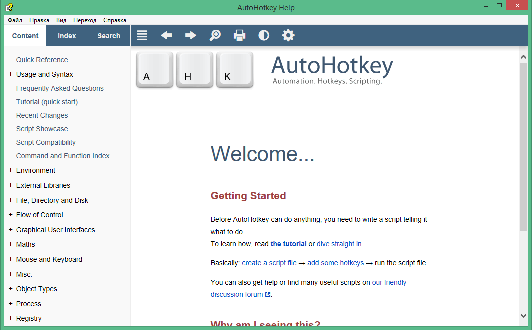Toggle dark mode with the contrast icon
Viewport: 532px width, 330px height.
[x=264, y=35]
